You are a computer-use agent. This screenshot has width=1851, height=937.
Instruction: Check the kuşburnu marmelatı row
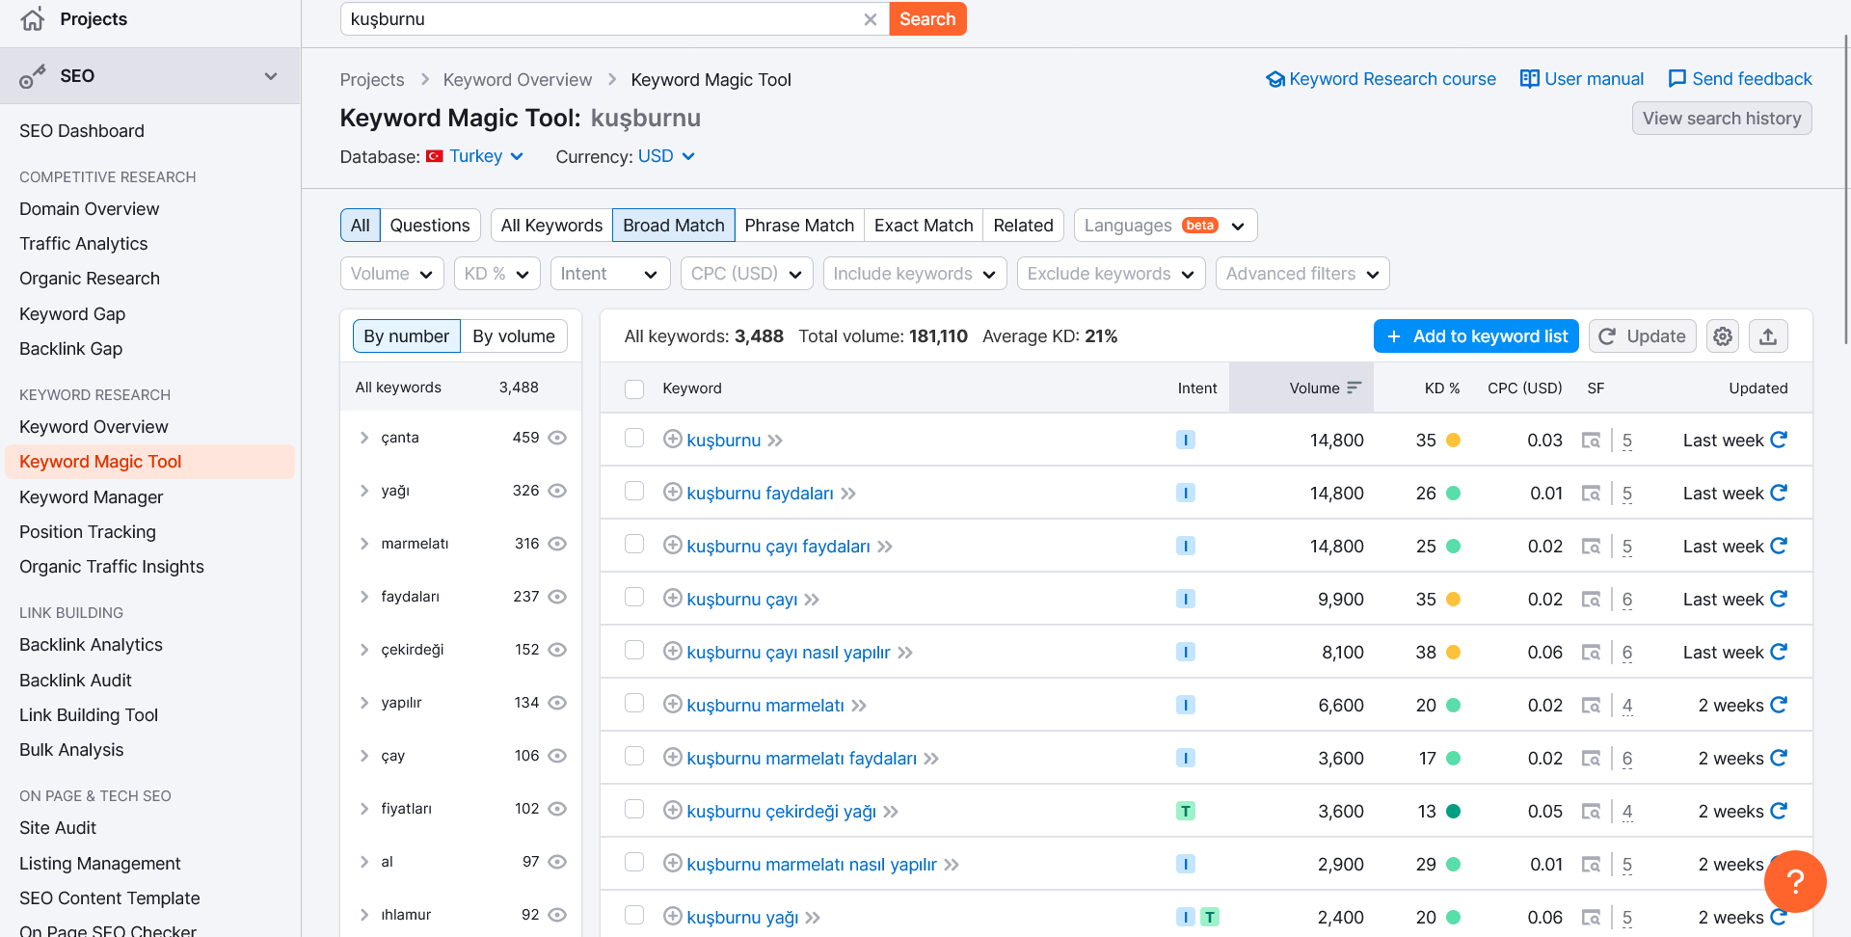(x=634, y=704)
